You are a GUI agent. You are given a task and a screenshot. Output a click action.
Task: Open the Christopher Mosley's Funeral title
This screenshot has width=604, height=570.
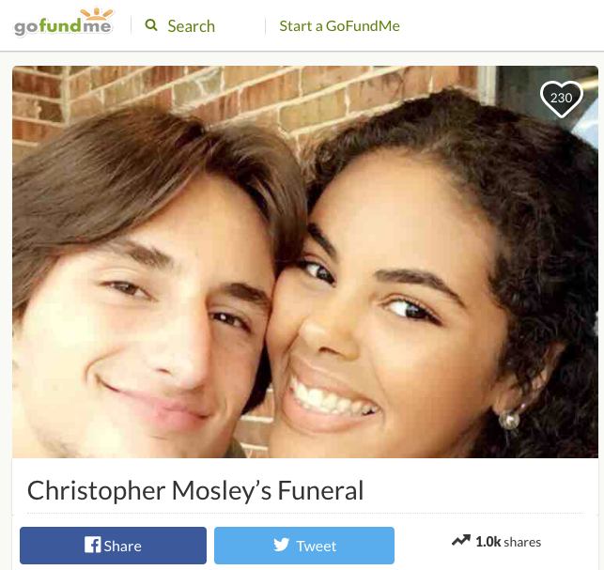(195, 491)
